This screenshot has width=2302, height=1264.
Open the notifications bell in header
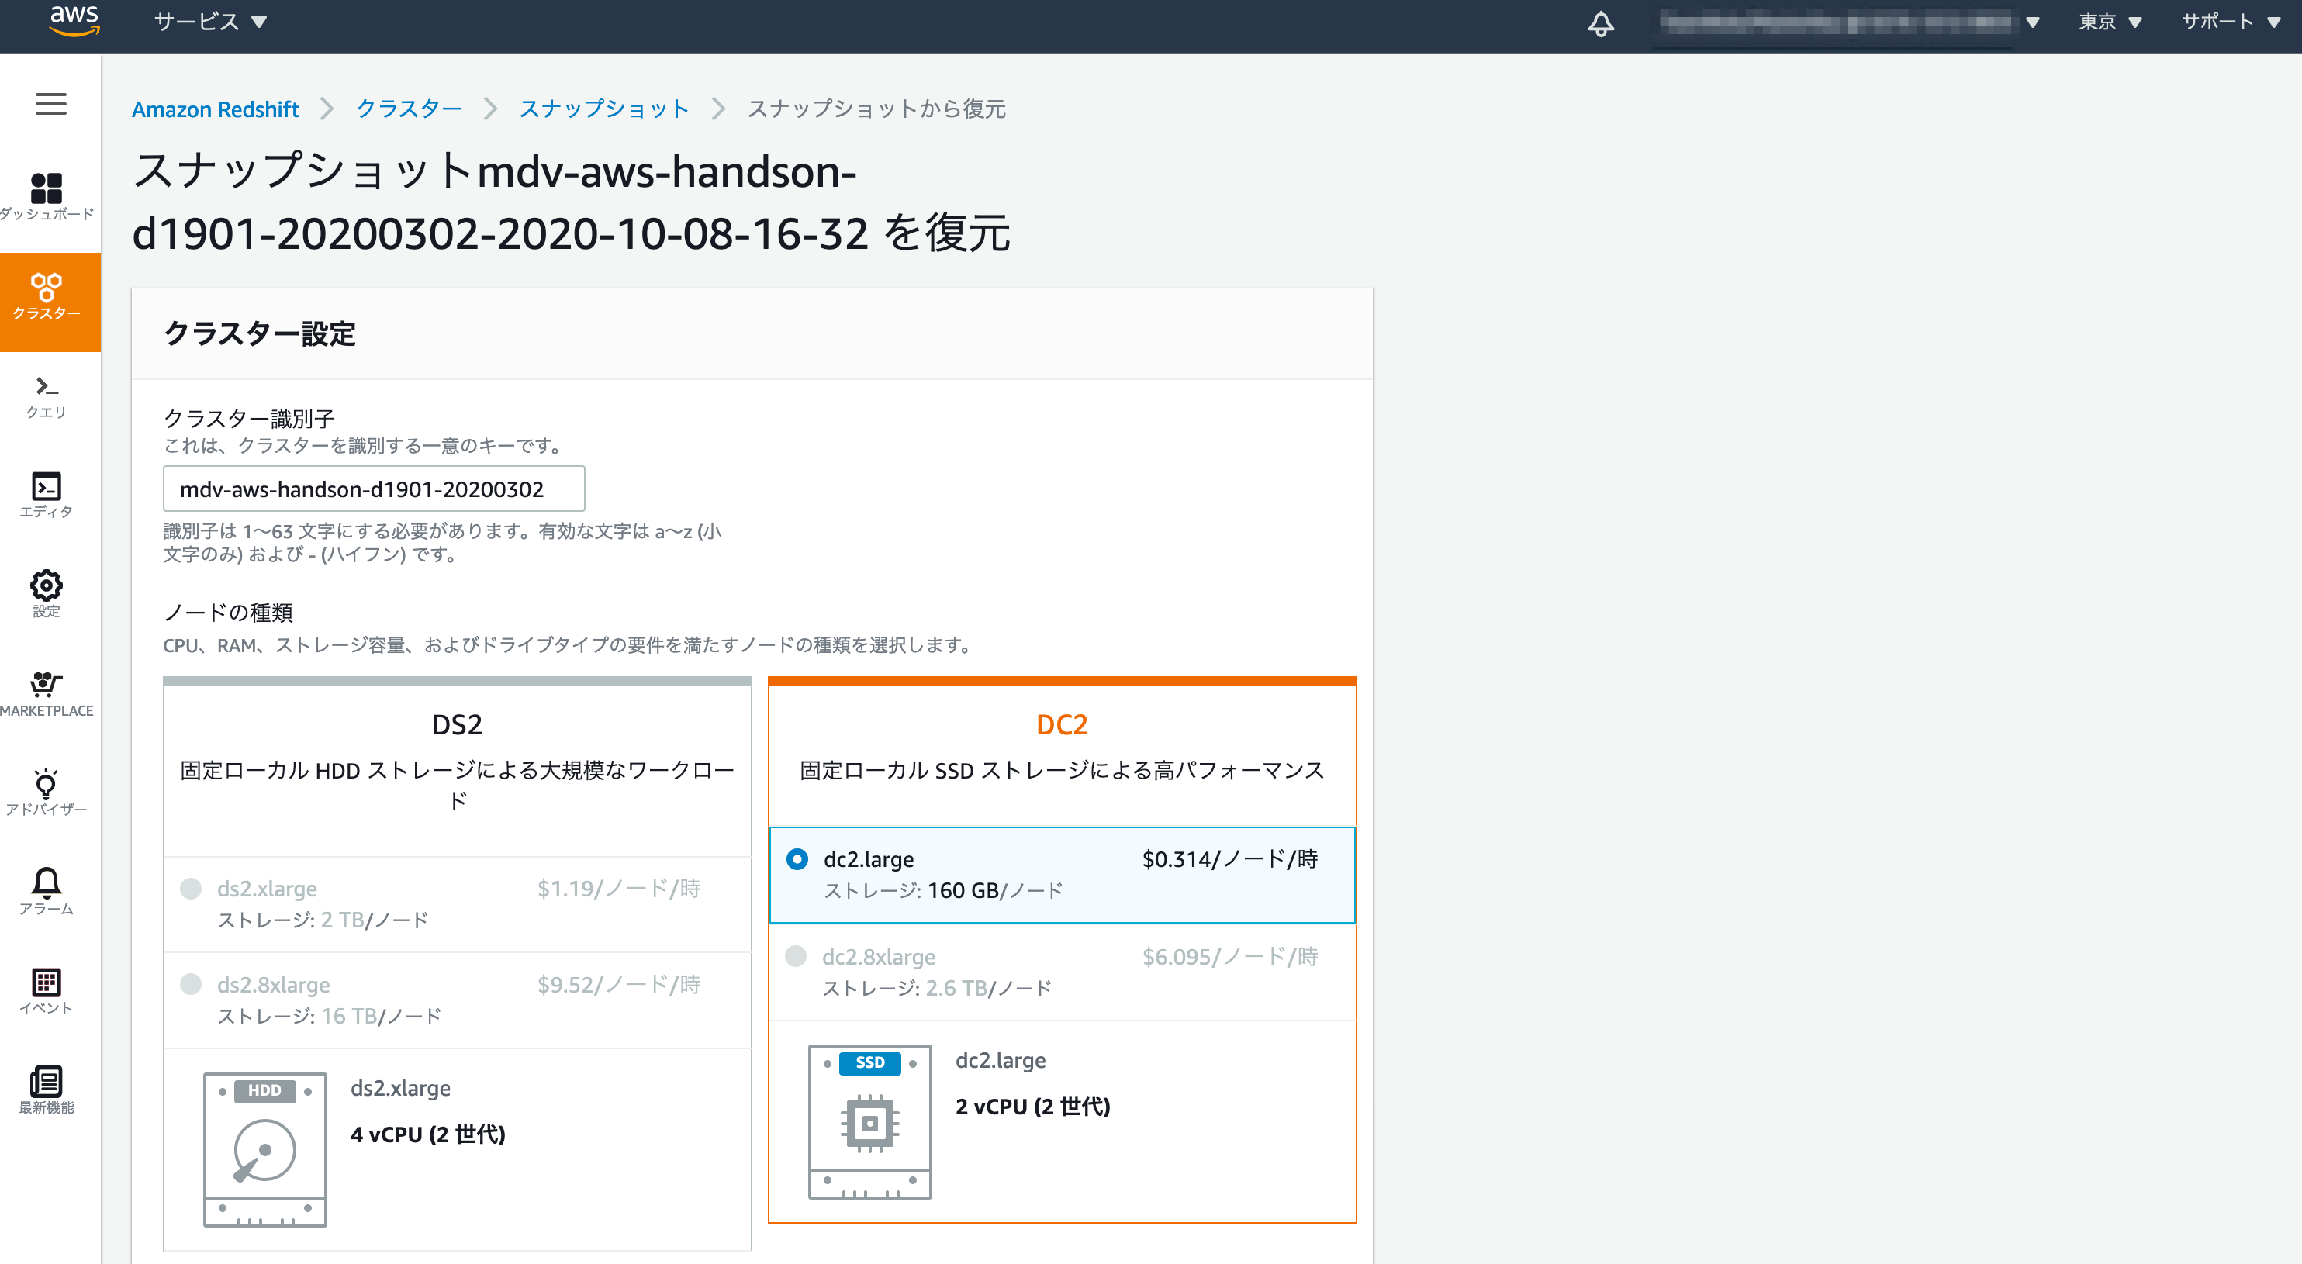click(x=1601, y=23)
